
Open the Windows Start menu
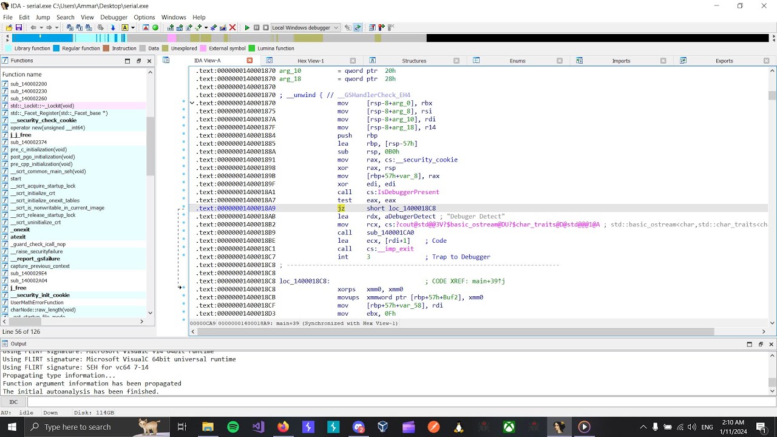pos(12,427)
